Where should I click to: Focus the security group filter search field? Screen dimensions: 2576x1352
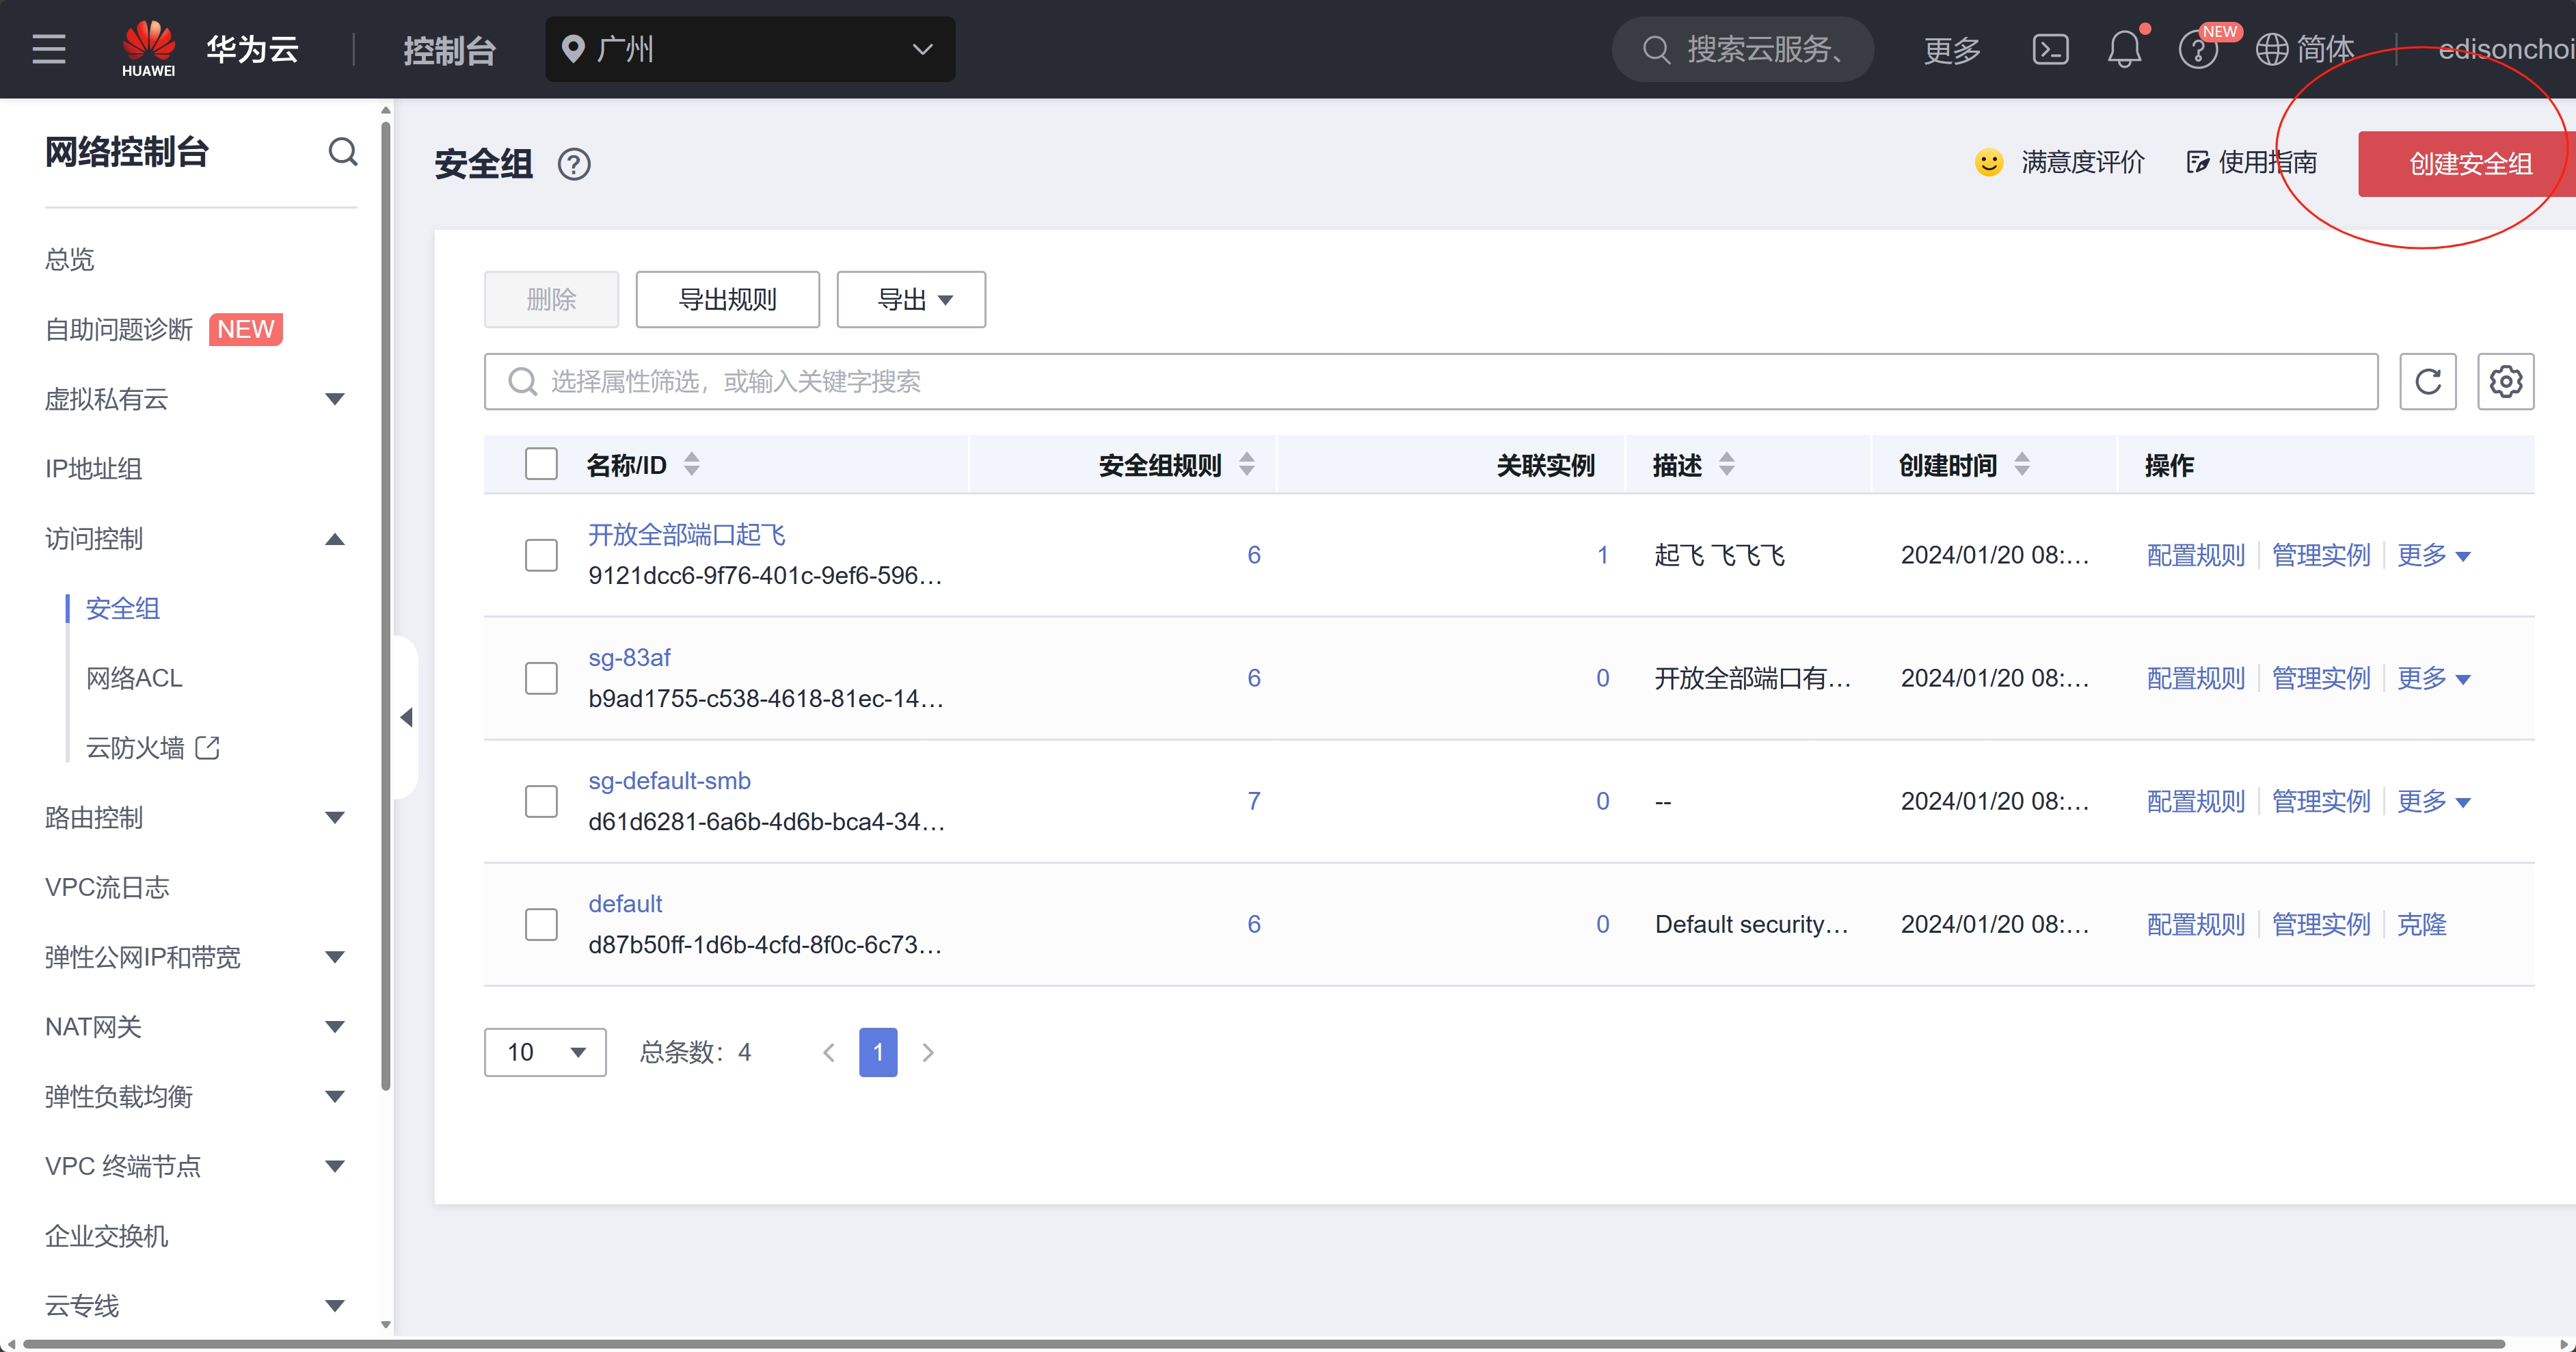coord(1431,381)
